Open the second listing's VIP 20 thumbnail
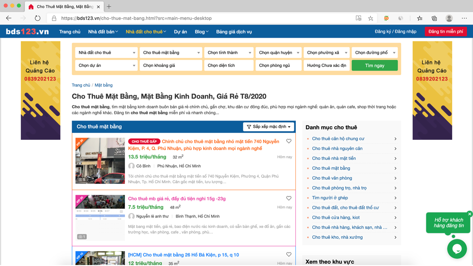473x266 pixels. (100, 218)
